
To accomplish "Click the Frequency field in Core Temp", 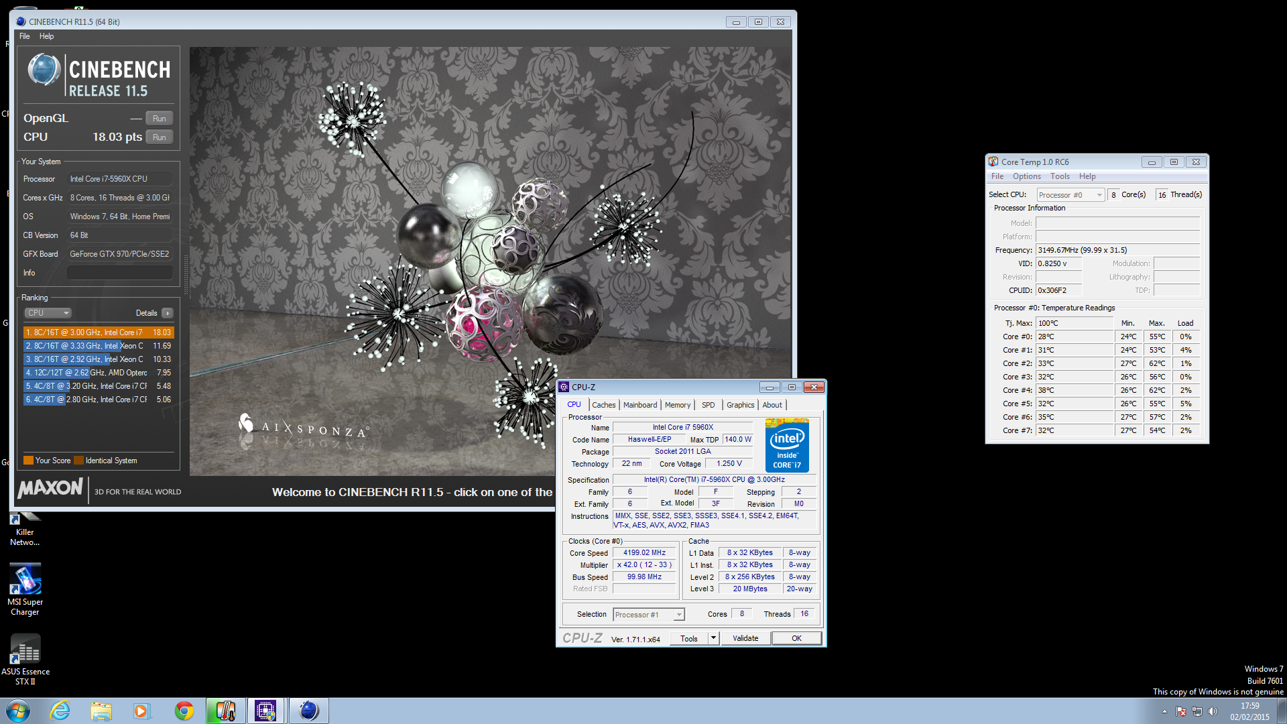I will click(1117, 250).
